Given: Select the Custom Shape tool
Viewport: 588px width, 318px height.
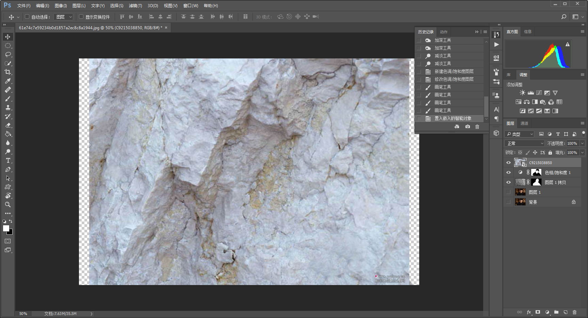Looking at the screenshot, I should pyautogui.click(x=8, y=187).
